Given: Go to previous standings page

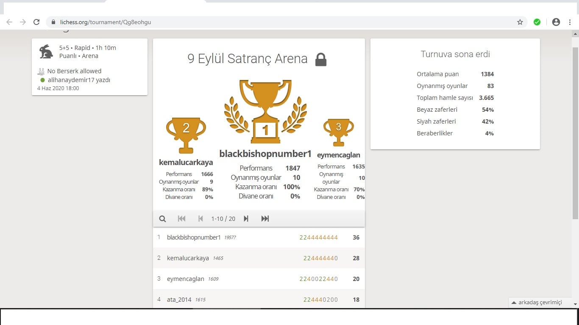Looking at the screenshot, I should tap(200, 219).
